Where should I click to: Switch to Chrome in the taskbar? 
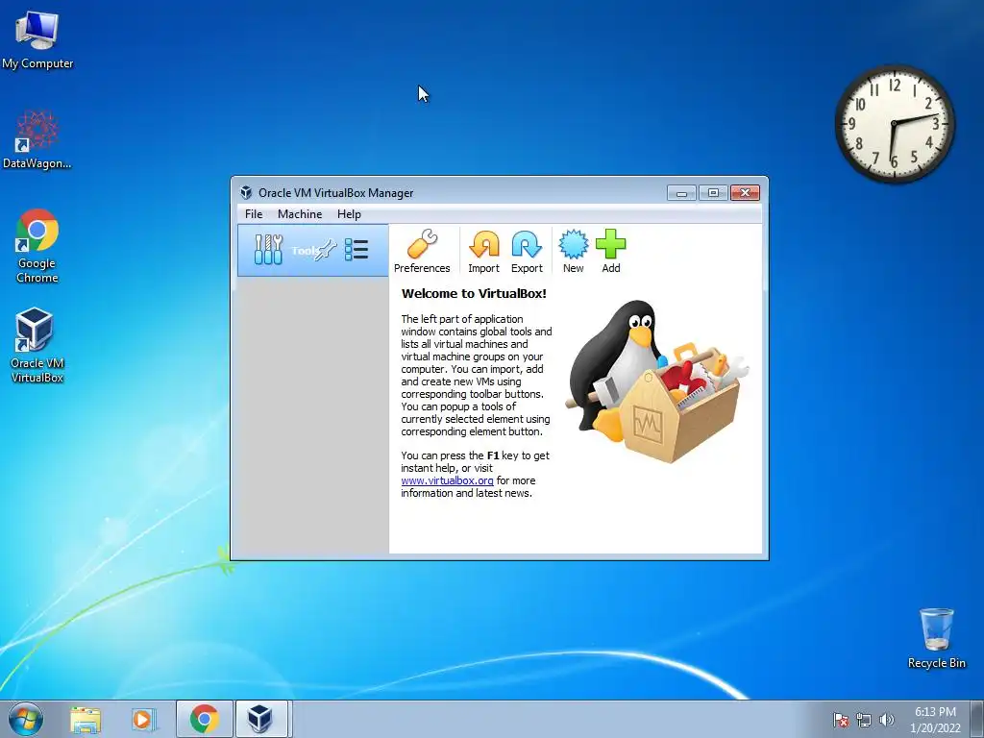point(205,719)
